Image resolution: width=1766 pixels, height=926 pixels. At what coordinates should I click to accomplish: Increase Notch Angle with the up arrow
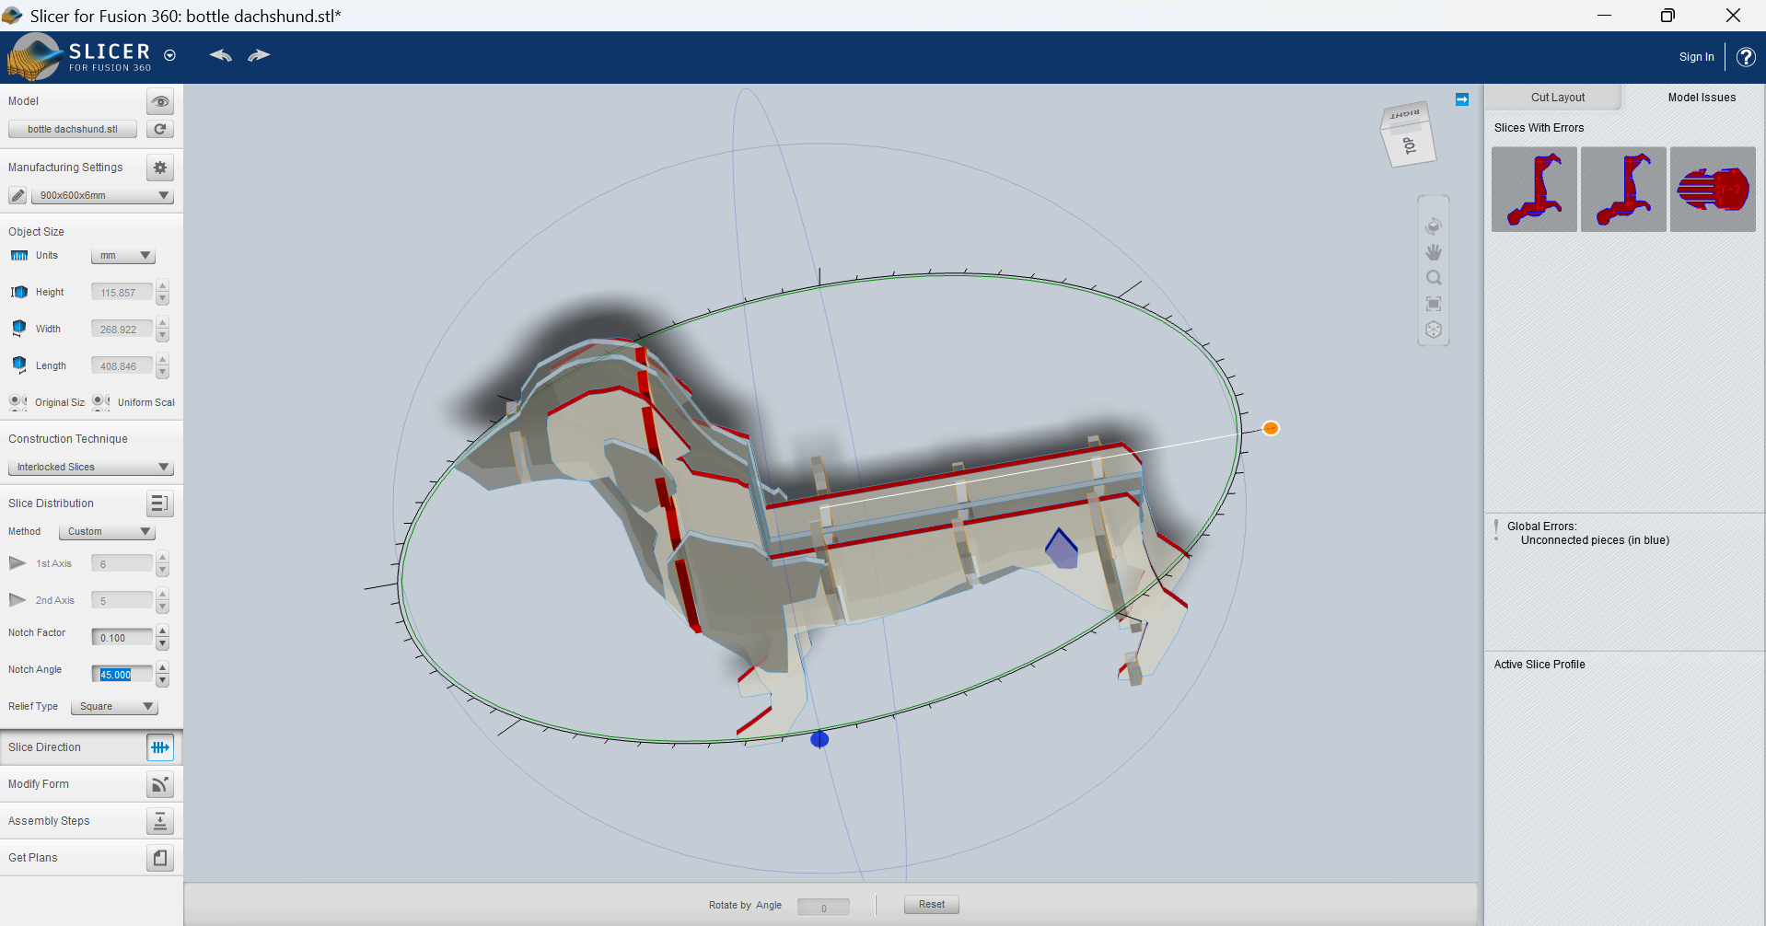(163, 668)
